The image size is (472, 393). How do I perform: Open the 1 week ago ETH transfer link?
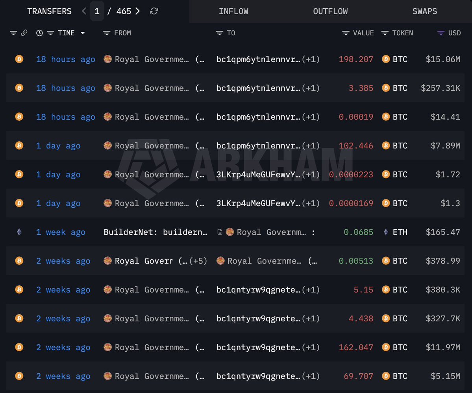point(61,232)
